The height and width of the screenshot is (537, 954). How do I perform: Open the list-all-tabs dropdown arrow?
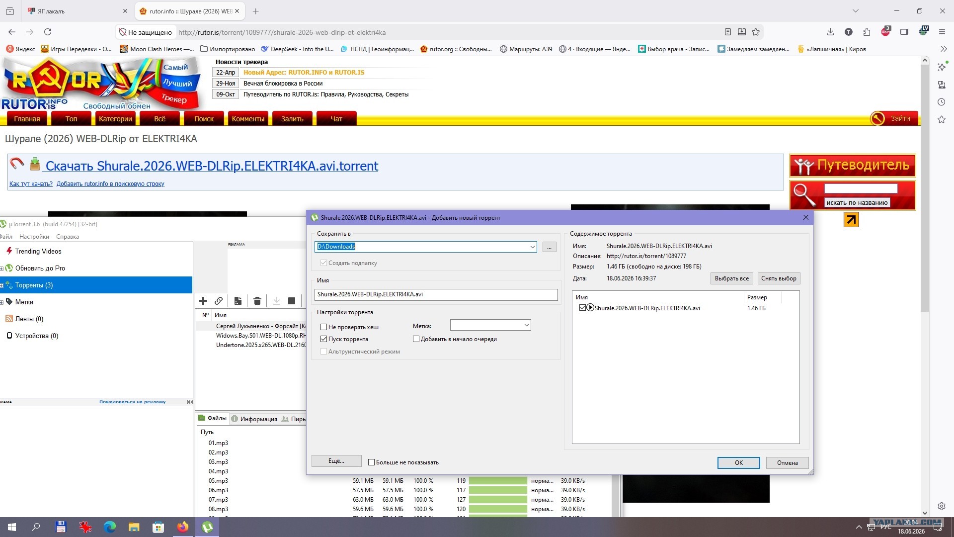[855, 11]
